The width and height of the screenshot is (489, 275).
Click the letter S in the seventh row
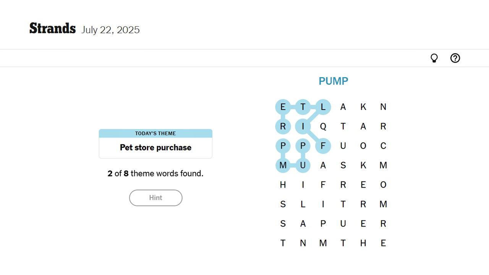tap(283, 223)
